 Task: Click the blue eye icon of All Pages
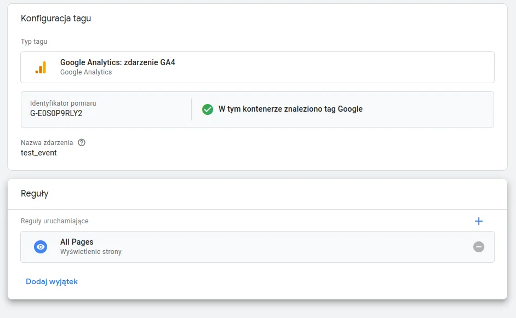point(41,247)
